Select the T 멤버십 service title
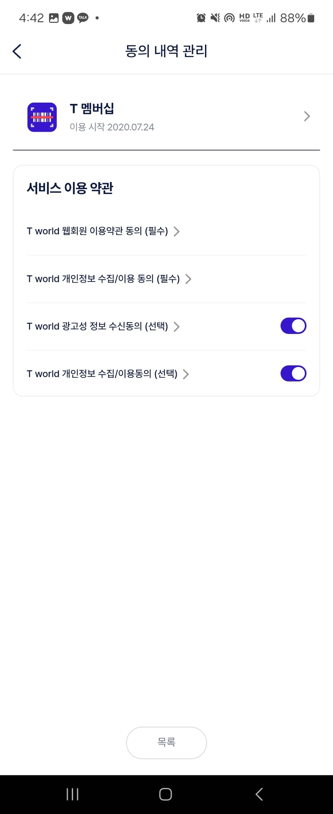Image resolution: width=333 pixels, height=814 pixels. pyautogui.click(x=92, y=109)
